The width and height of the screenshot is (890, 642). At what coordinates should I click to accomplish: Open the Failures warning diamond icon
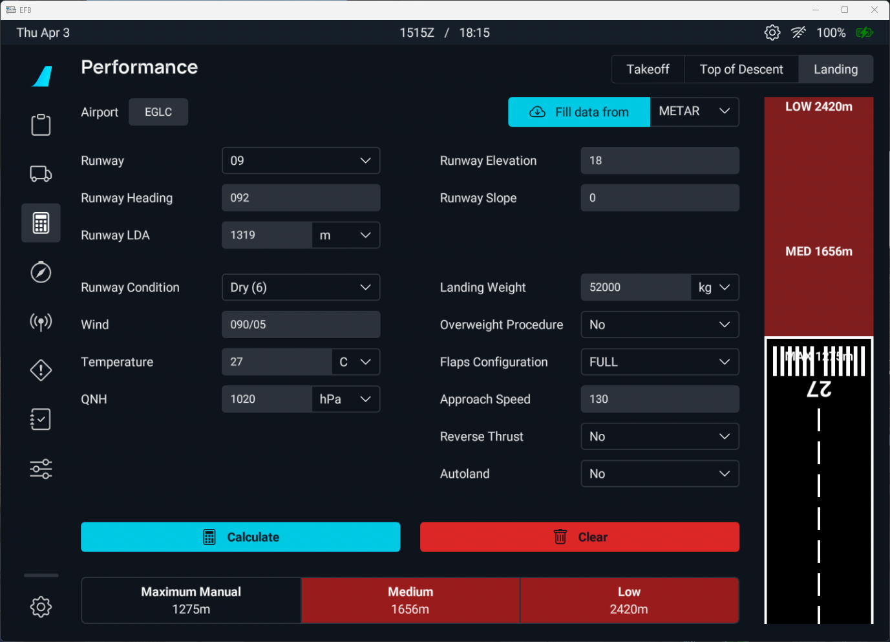click(x=41, y=370)
